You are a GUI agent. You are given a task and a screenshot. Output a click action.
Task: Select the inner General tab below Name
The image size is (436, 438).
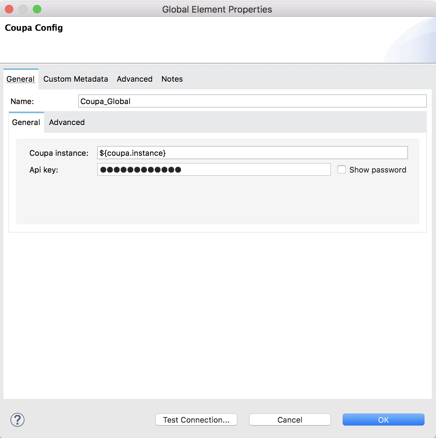tap(26, 122)
